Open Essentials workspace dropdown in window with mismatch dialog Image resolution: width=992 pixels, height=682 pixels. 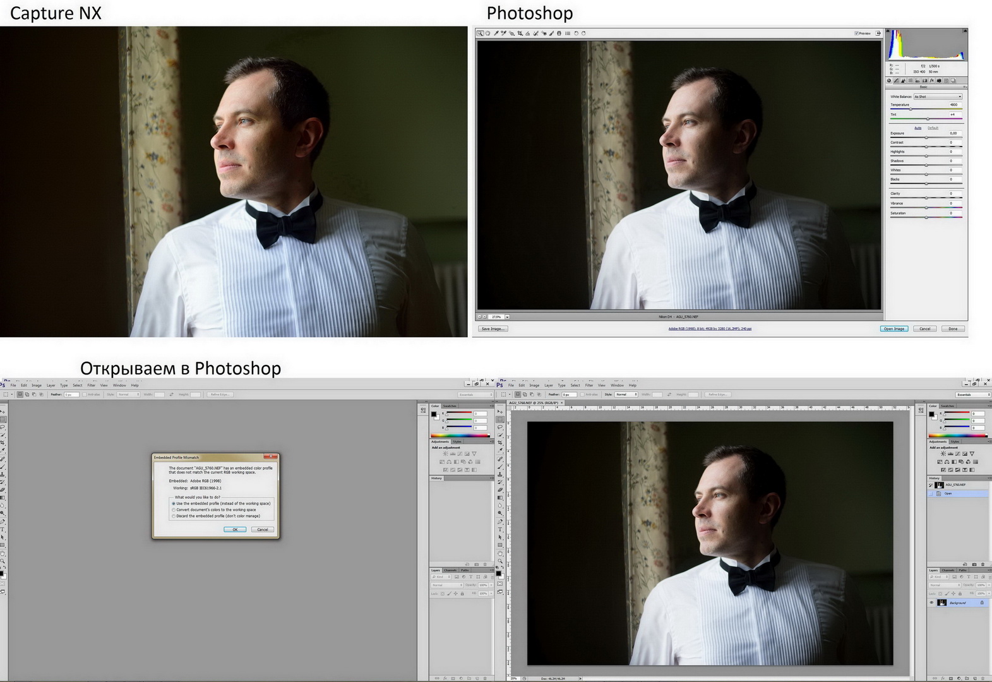475,395
